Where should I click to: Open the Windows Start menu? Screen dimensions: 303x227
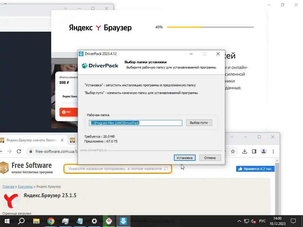pos(7,221)
